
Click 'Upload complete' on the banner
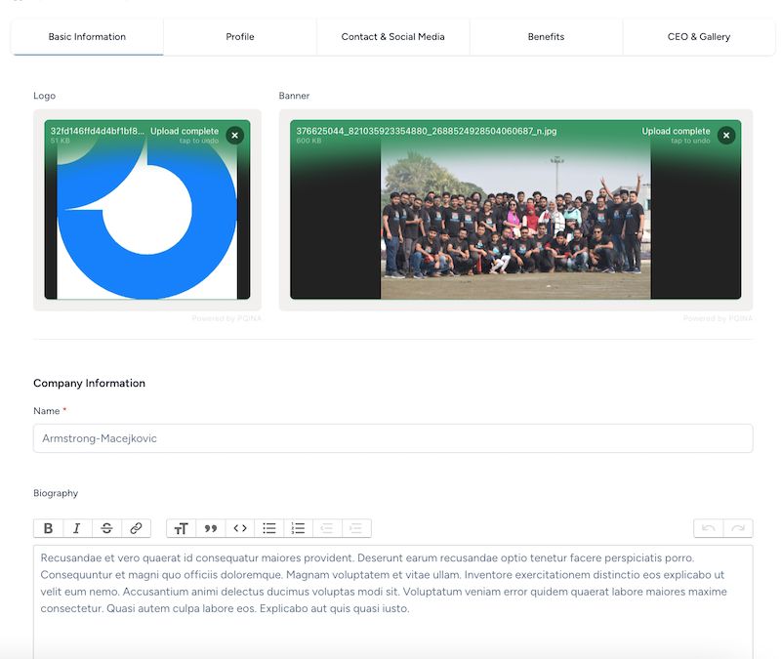[x=676, y=131]
